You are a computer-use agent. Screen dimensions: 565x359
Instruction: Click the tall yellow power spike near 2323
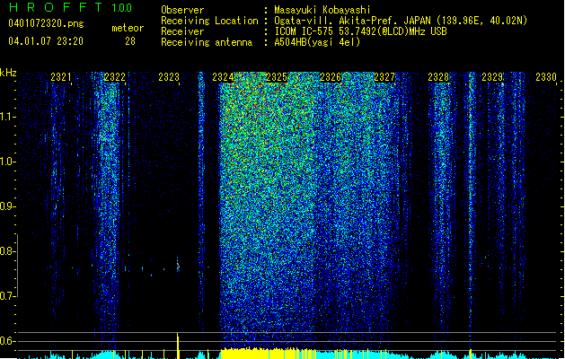pyautogui.click(x=178, y=346)
